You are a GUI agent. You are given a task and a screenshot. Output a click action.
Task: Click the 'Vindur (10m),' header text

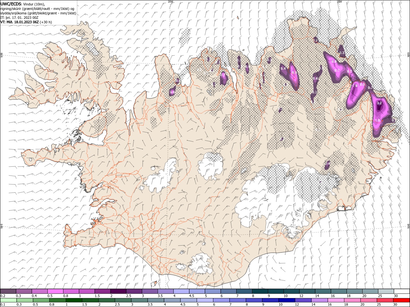[x=34, y=4]
